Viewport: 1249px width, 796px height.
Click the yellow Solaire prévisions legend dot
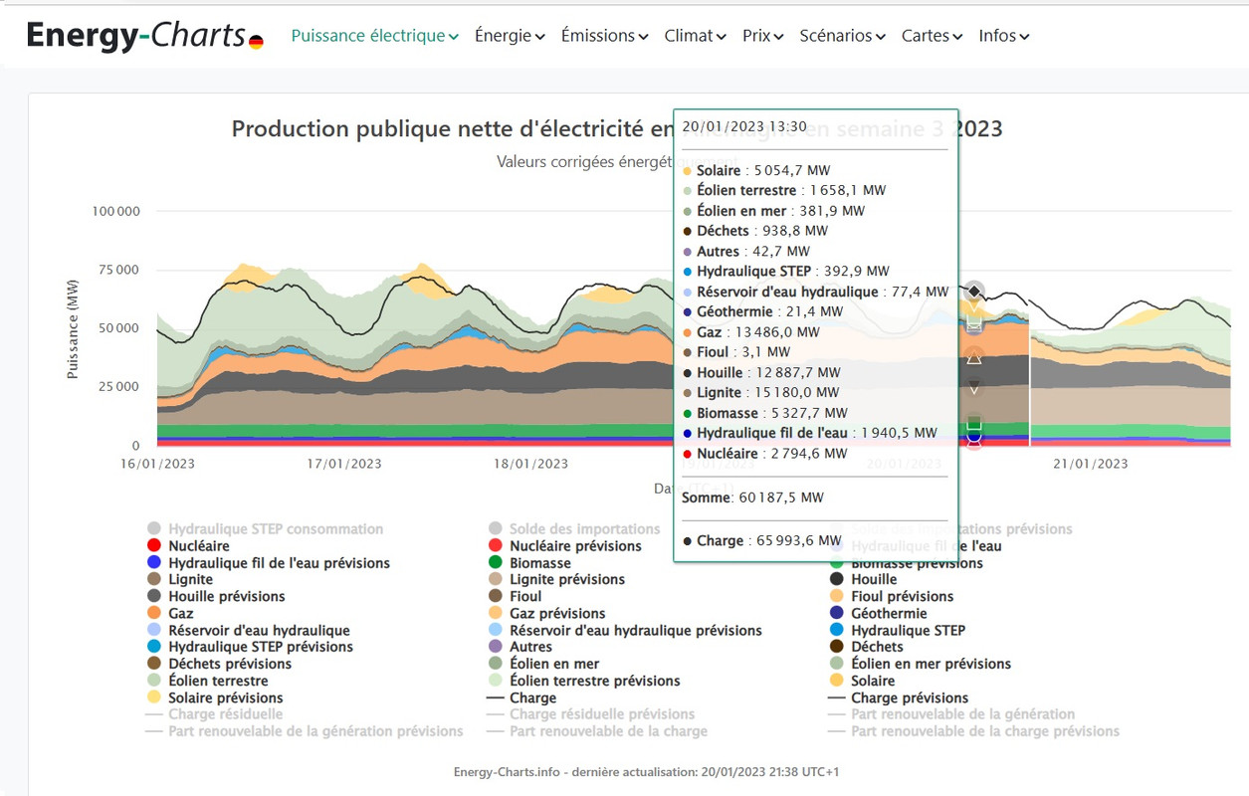point(154,697)
